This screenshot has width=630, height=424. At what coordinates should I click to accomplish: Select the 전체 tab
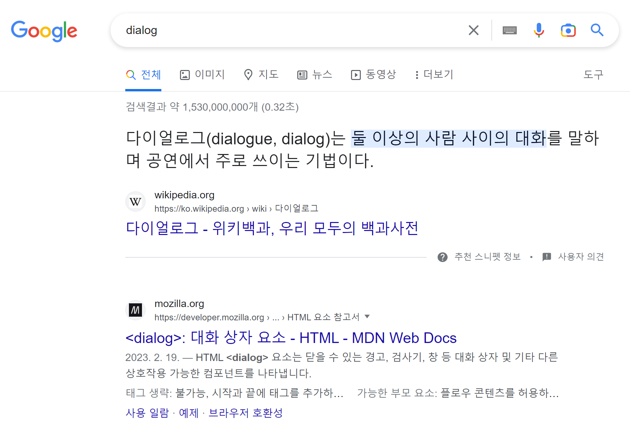click(x=143, y=75)
